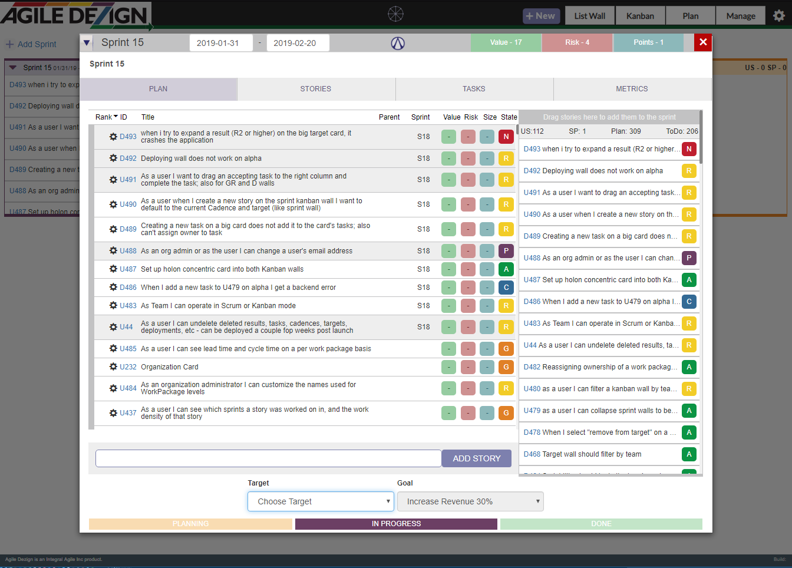Image resolution: width=792 pixels, height=568 pixels.
Task: Open the Goal dropdown showing Increase Revenue 30%
Action: pyautogui.click(x=470, y=501)
